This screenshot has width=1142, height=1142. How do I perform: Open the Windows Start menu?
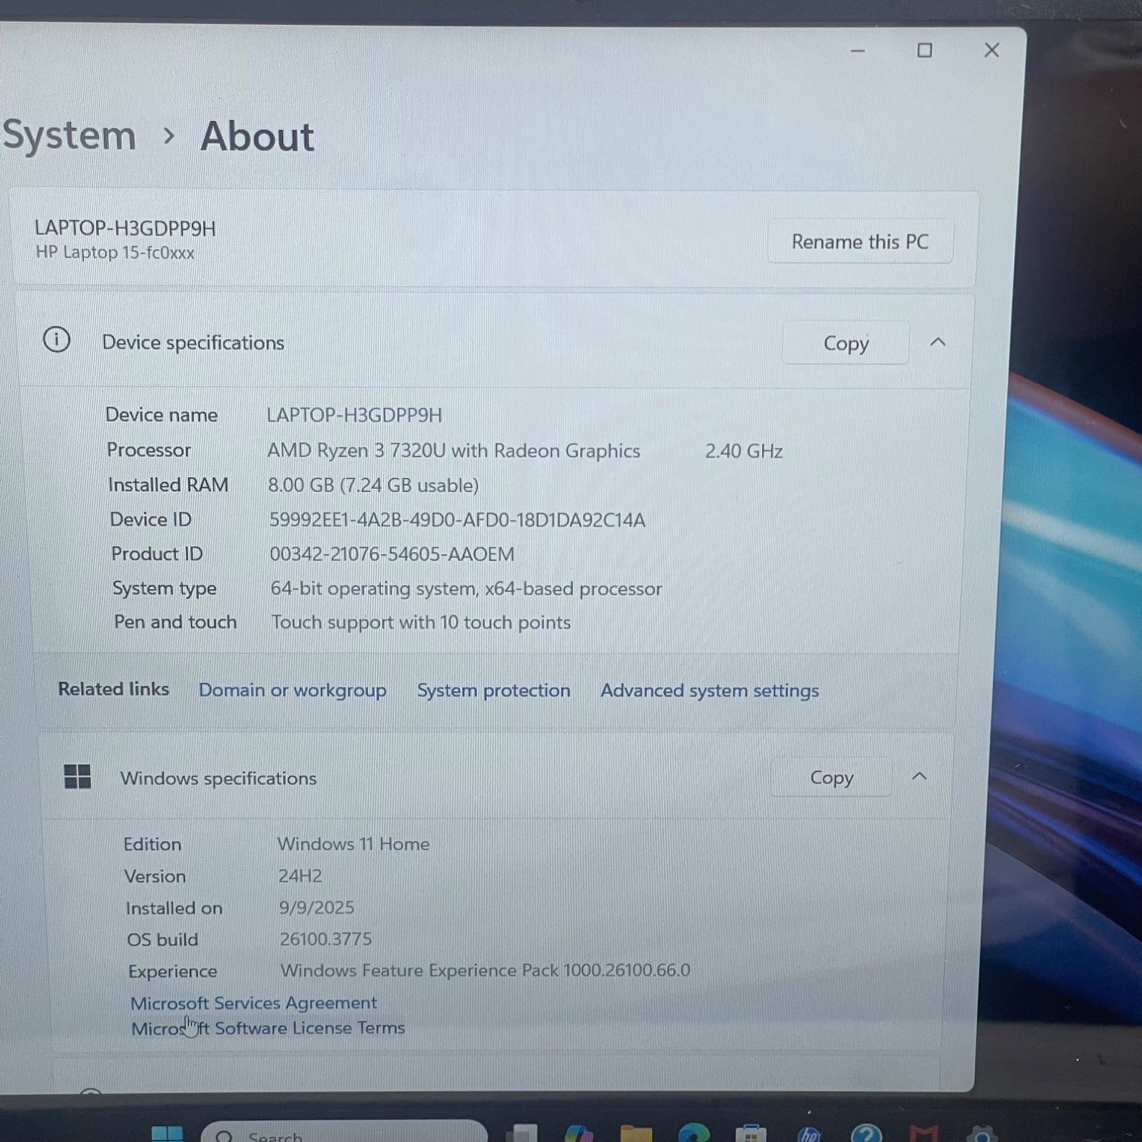coord(167,1134)
